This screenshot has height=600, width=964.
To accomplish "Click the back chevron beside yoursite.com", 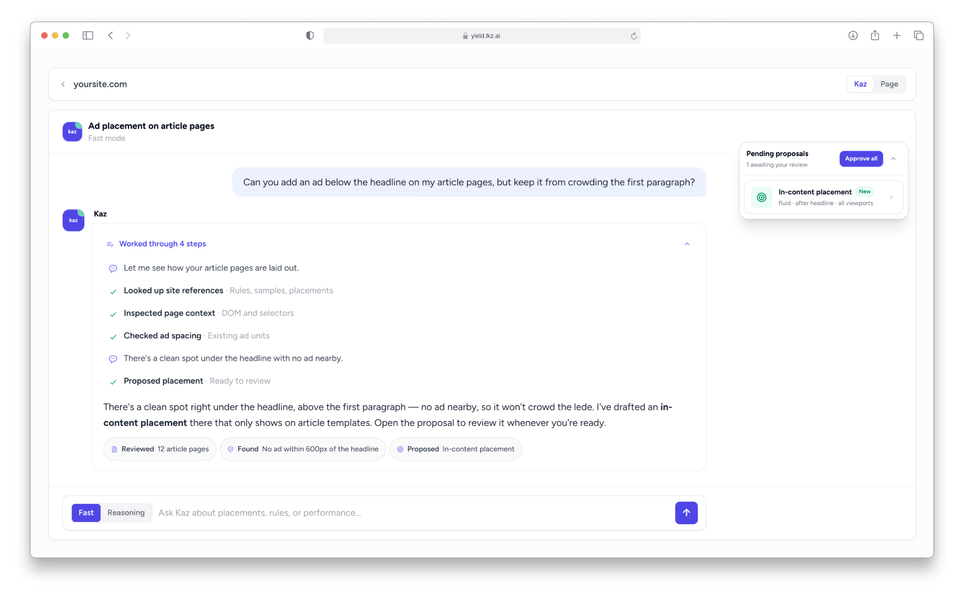I will click(x=63, y=84).
